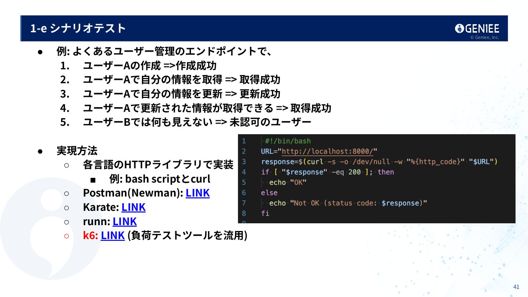The height and width of the screenshot is (297, 528).
Task: Click the line ユーザーBでは何も見えない => 未認可のユーザー
Action: pos(197,122)
